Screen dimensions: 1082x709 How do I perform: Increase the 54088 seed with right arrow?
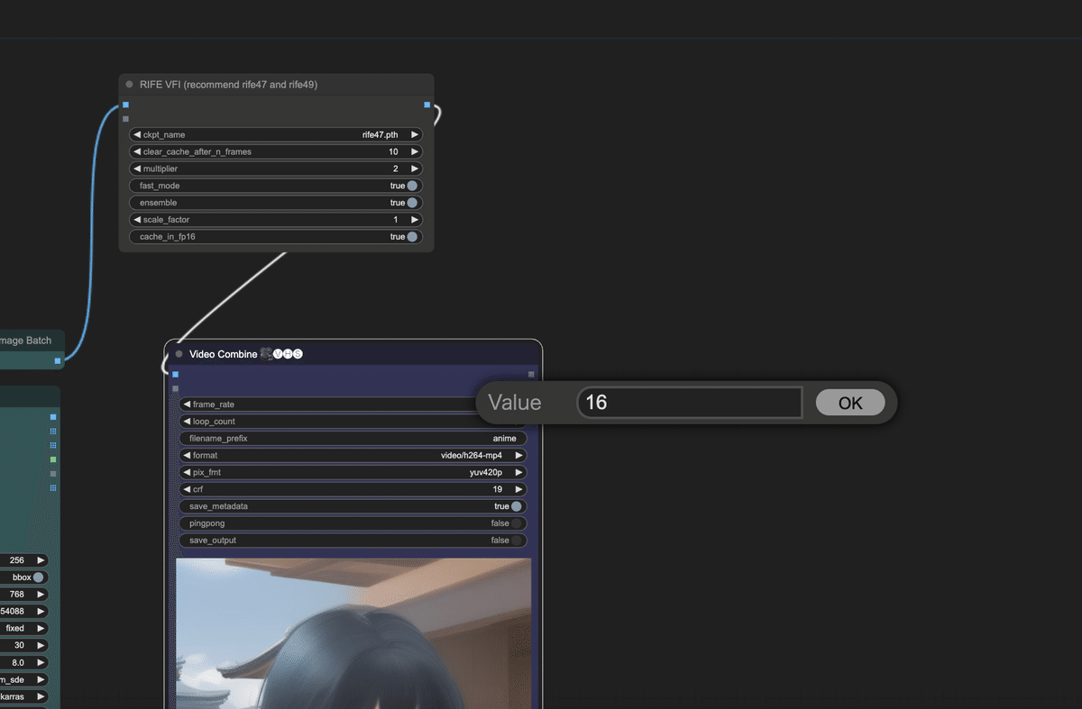(x=40, y=612)
